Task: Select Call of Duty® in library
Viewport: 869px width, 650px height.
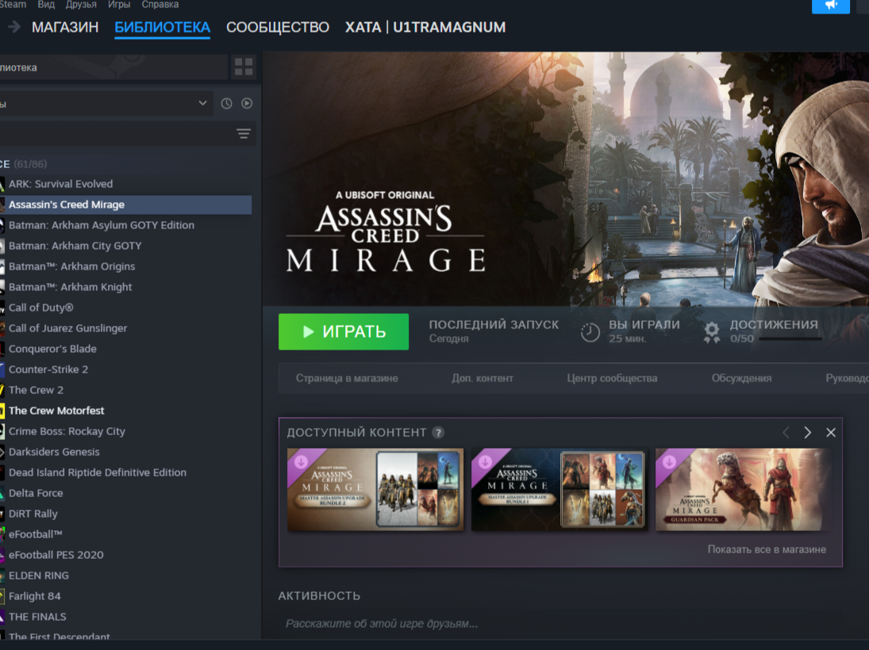Action: point(126,308)
